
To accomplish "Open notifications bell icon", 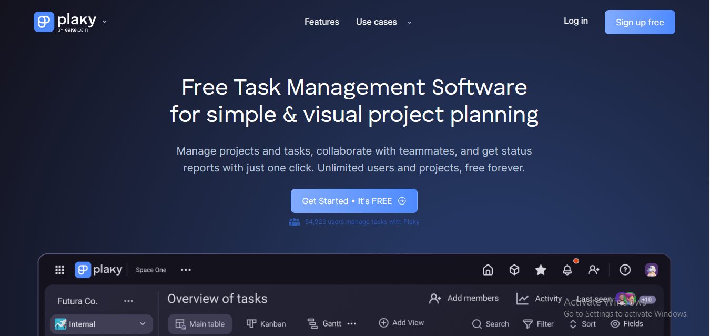I will pyautogui.click(x=567, y=270).
